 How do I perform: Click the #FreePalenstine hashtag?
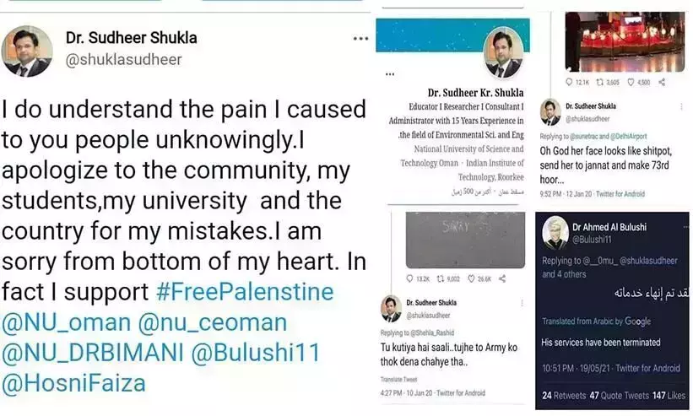pyautogui.click(x=245, y=292)
